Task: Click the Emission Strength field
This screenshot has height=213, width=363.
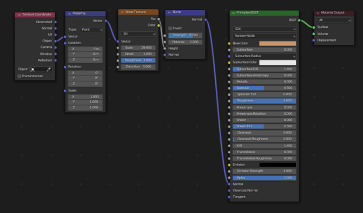Action: (264, 171)
